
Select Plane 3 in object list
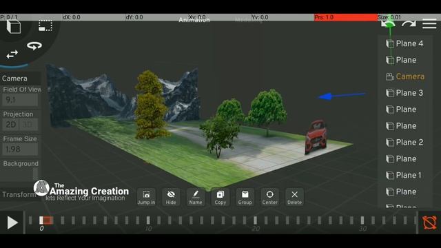[x=404, y=93]
